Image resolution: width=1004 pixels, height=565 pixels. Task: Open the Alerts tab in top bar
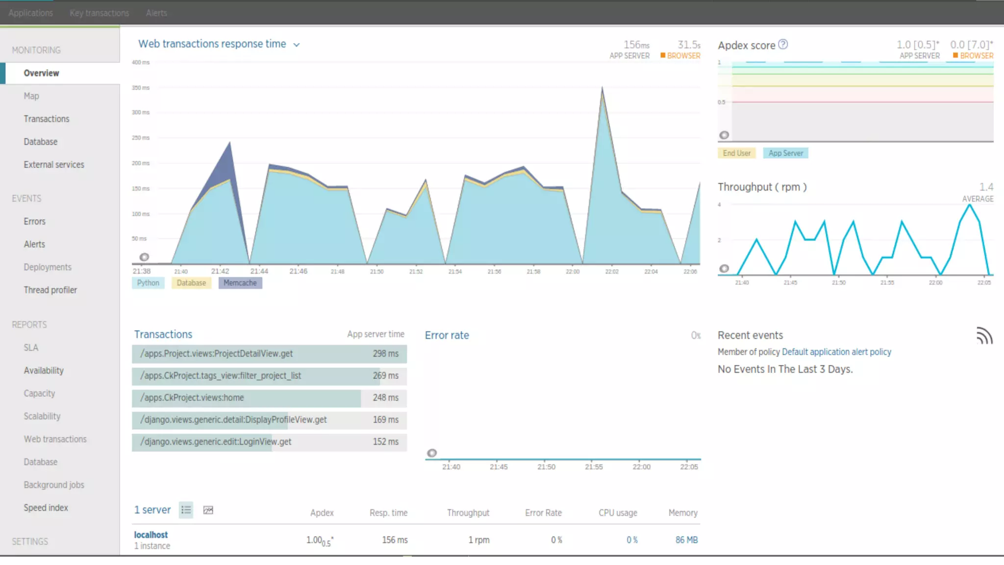156,13
